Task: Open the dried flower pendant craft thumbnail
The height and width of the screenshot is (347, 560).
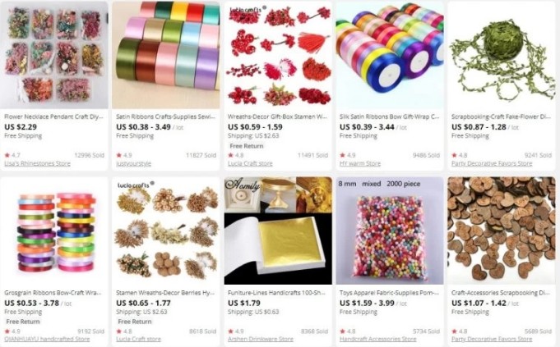Action: 54,55
